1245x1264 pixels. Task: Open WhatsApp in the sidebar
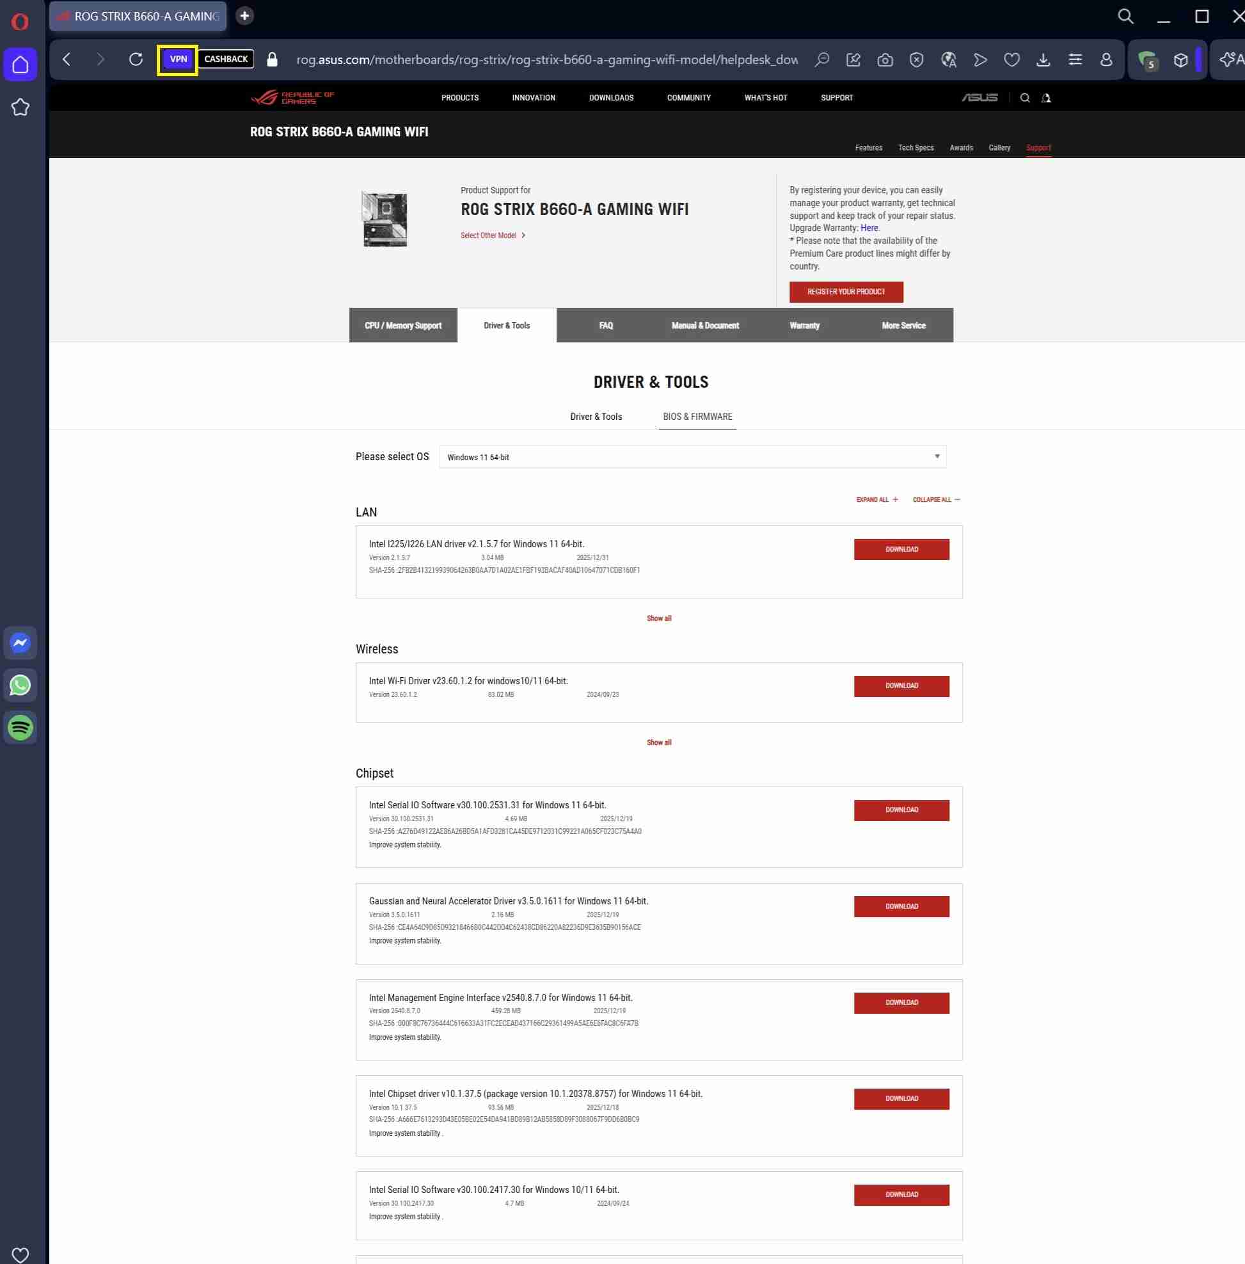pyautogui.click(x=20, y=685)
